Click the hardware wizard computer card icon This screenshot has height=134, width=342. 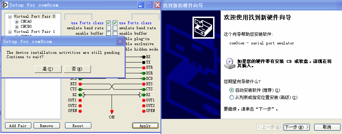203,27
